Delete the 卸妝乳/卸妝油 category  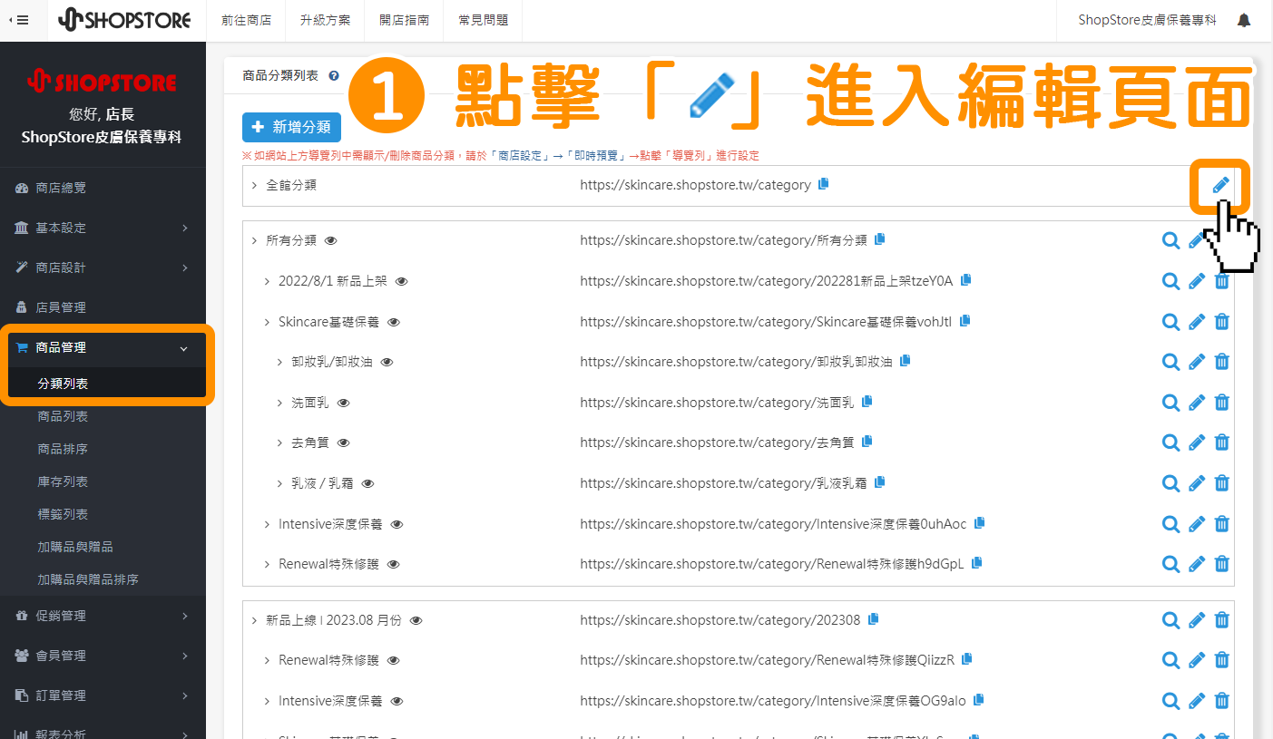(x=1222, y=362)
